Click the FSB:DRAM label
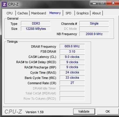 pos(48,51)
